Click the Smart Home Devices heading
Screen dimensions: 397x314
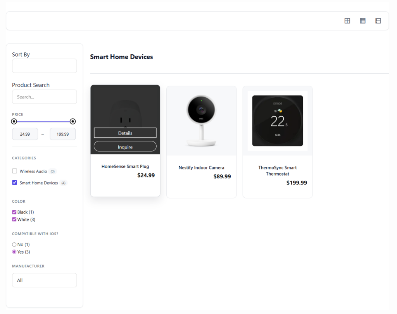[x=121, y=57]
